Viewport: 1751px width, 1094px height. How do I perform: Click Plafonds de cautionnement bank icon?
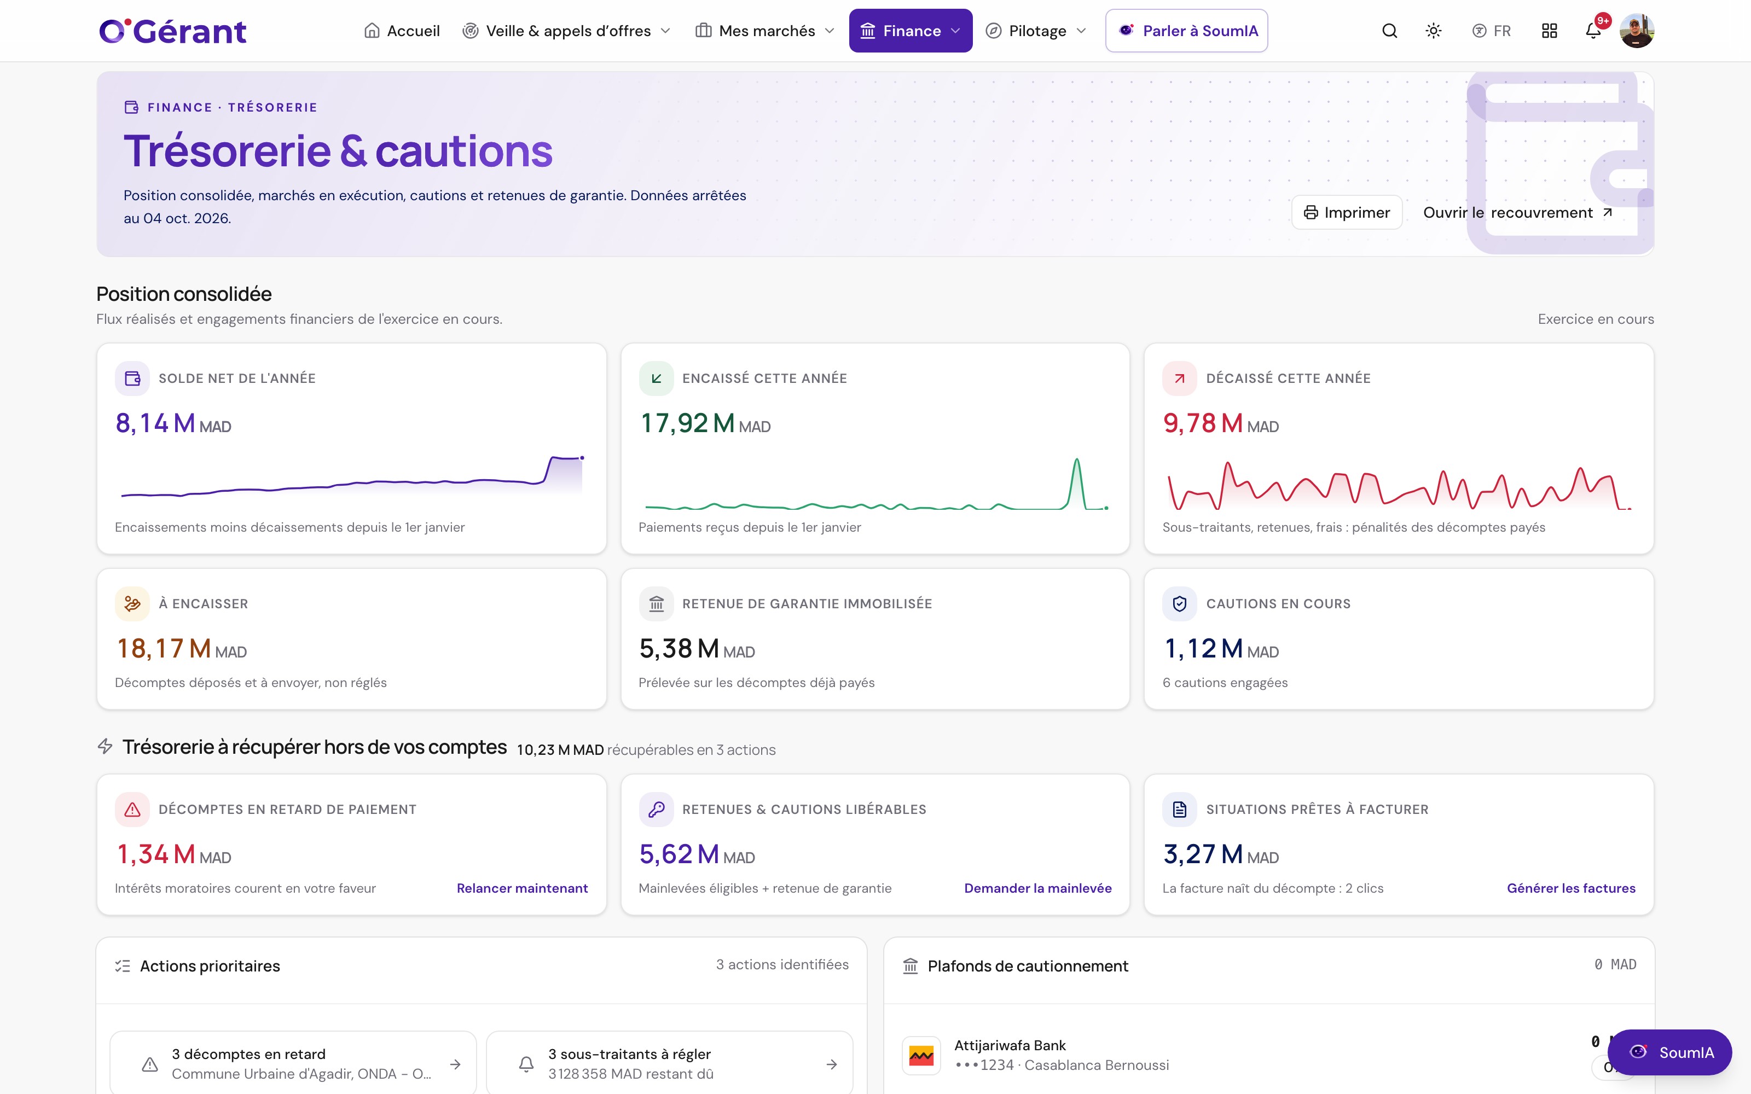[911, 966]
